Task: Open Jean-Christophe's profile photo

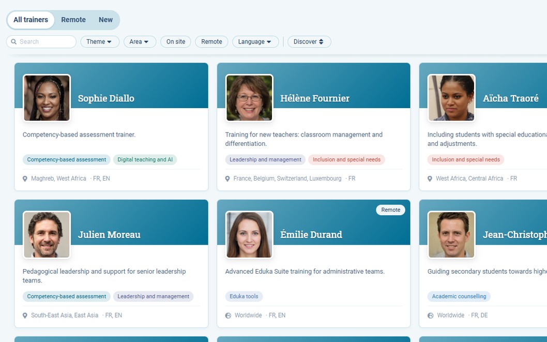Action: click(x=451, y=235)
